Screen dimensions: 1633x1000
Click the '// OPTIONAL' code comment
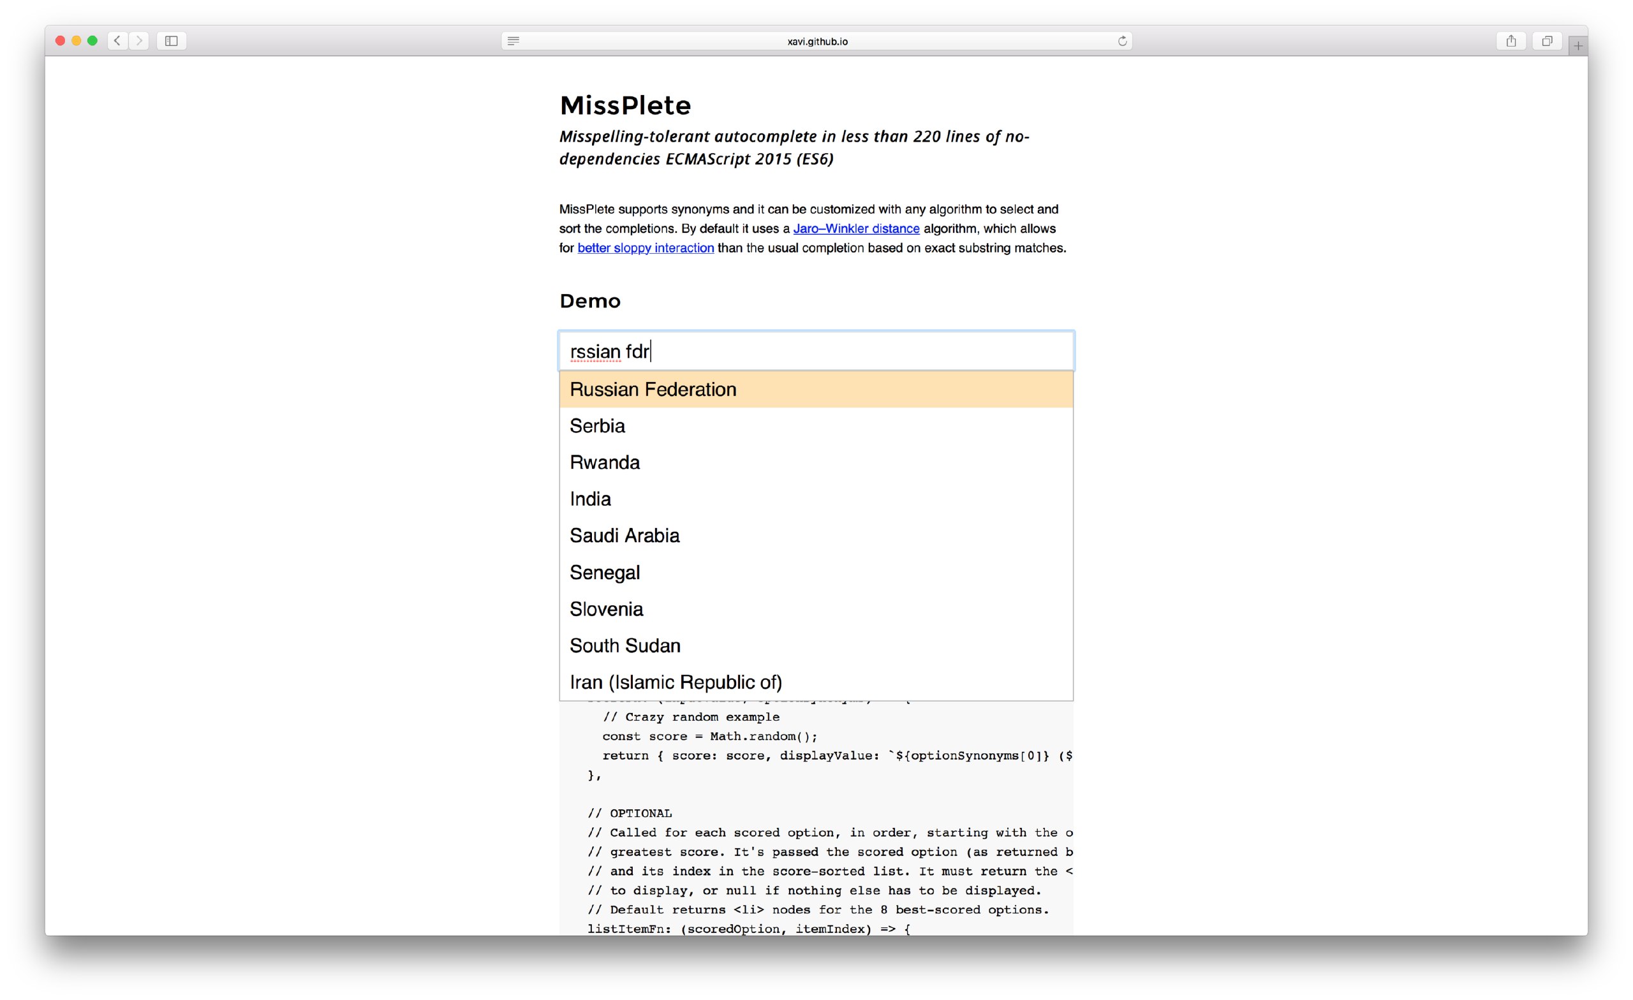[630, 813]
